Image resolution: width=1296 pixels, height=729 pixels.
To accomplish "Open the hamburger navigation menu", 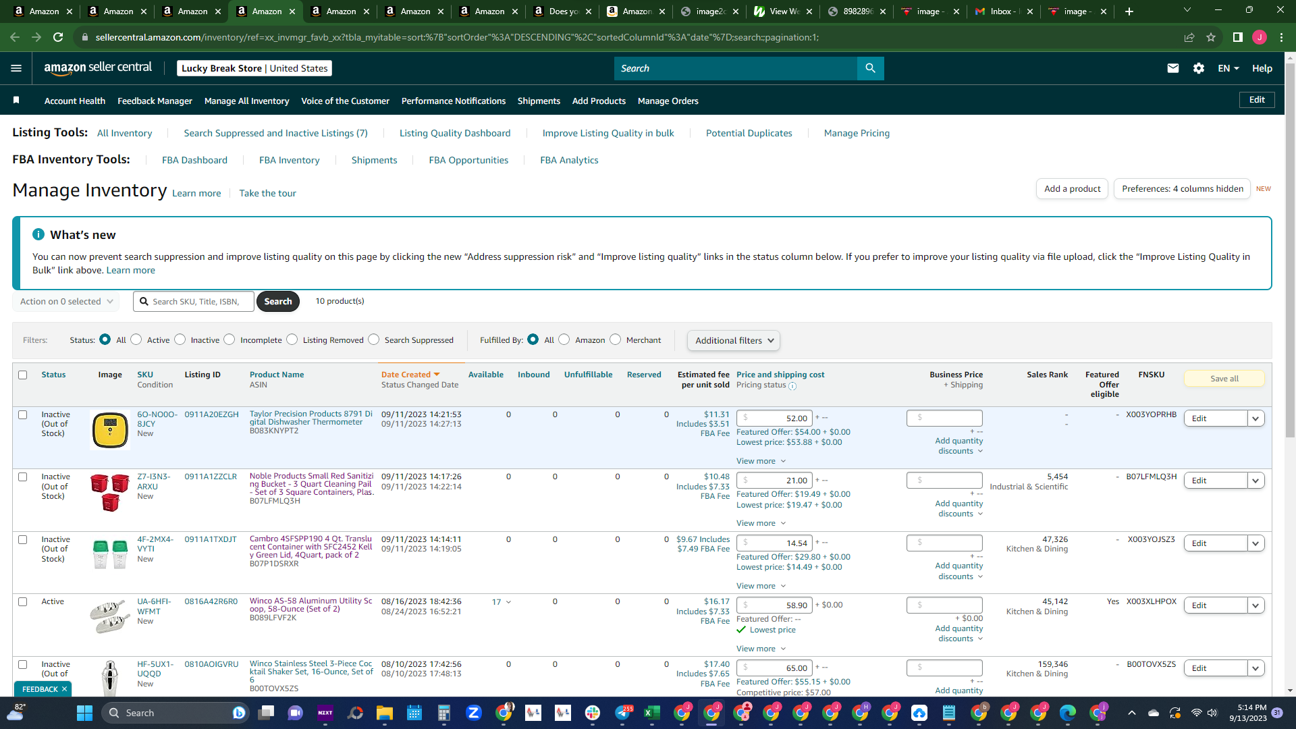I will pos(16,68).
